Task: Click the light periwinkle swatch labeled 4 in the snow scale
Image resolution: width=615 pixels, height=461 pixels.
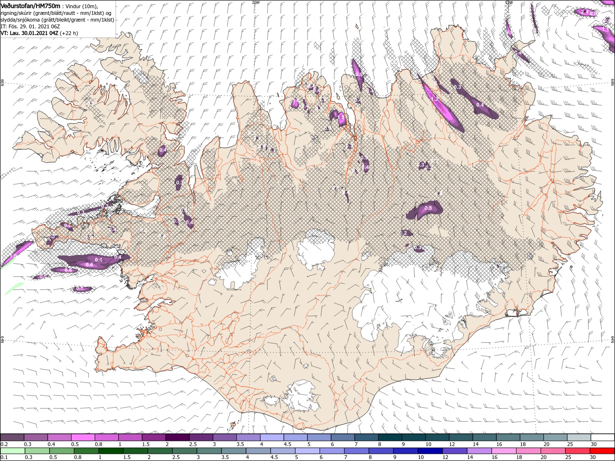Action: tap(272, 437)
